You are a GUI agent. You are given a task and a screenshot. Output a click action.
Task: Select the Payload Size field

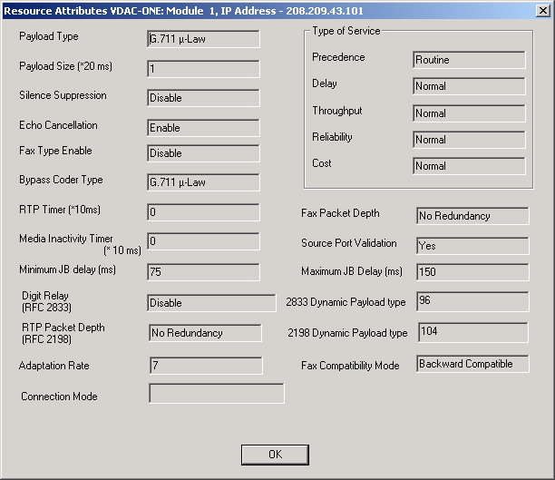203,69
